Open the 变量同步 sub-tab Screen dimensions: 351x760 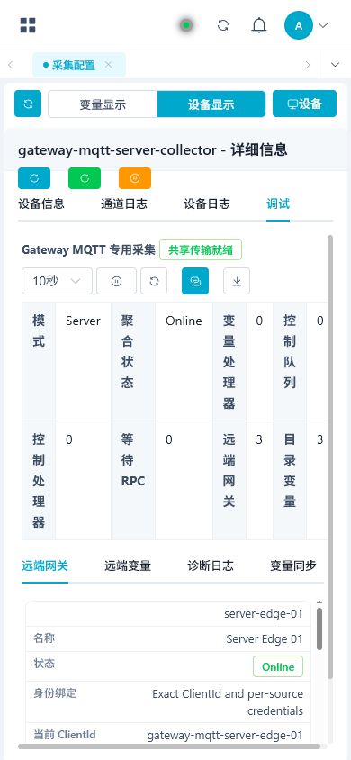pos(293,565)
